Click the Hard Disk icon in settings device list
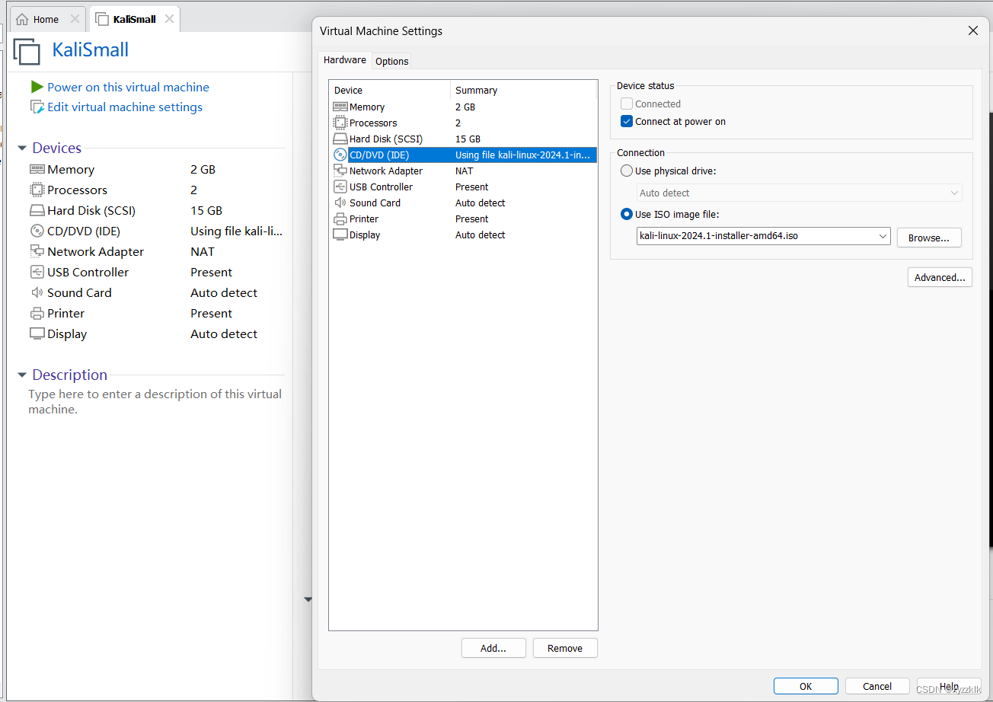Screen dimensions: 993x702 tap(340, 139)
